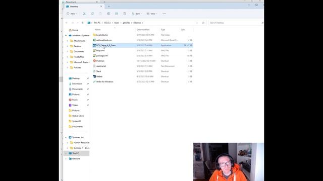
Task: Go back with the left arrow button
Action: [x=66, y=23]
